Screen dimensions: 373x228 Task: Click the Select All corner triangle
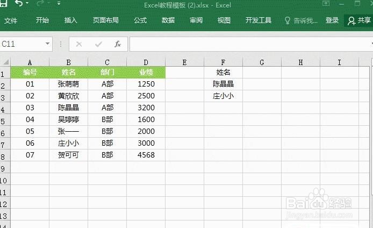[5, 62]
